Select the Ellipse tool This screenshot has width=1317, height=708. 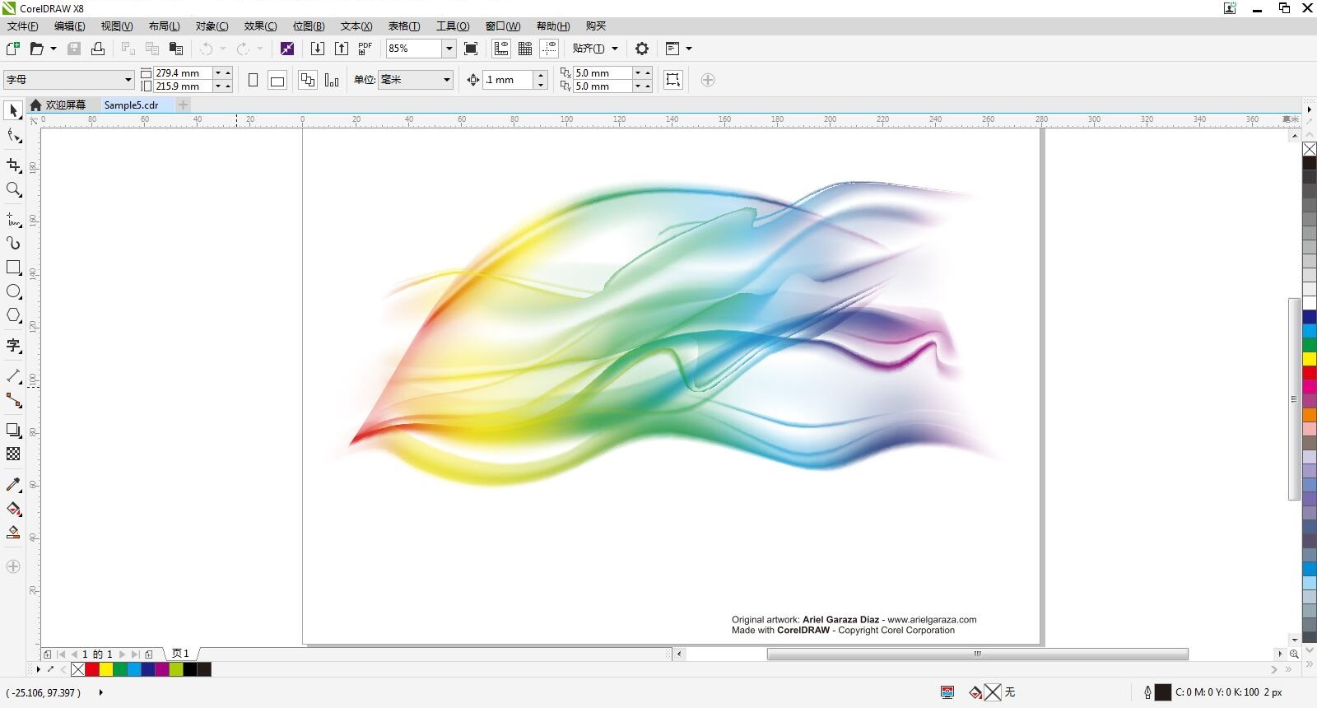coord(14,291)
